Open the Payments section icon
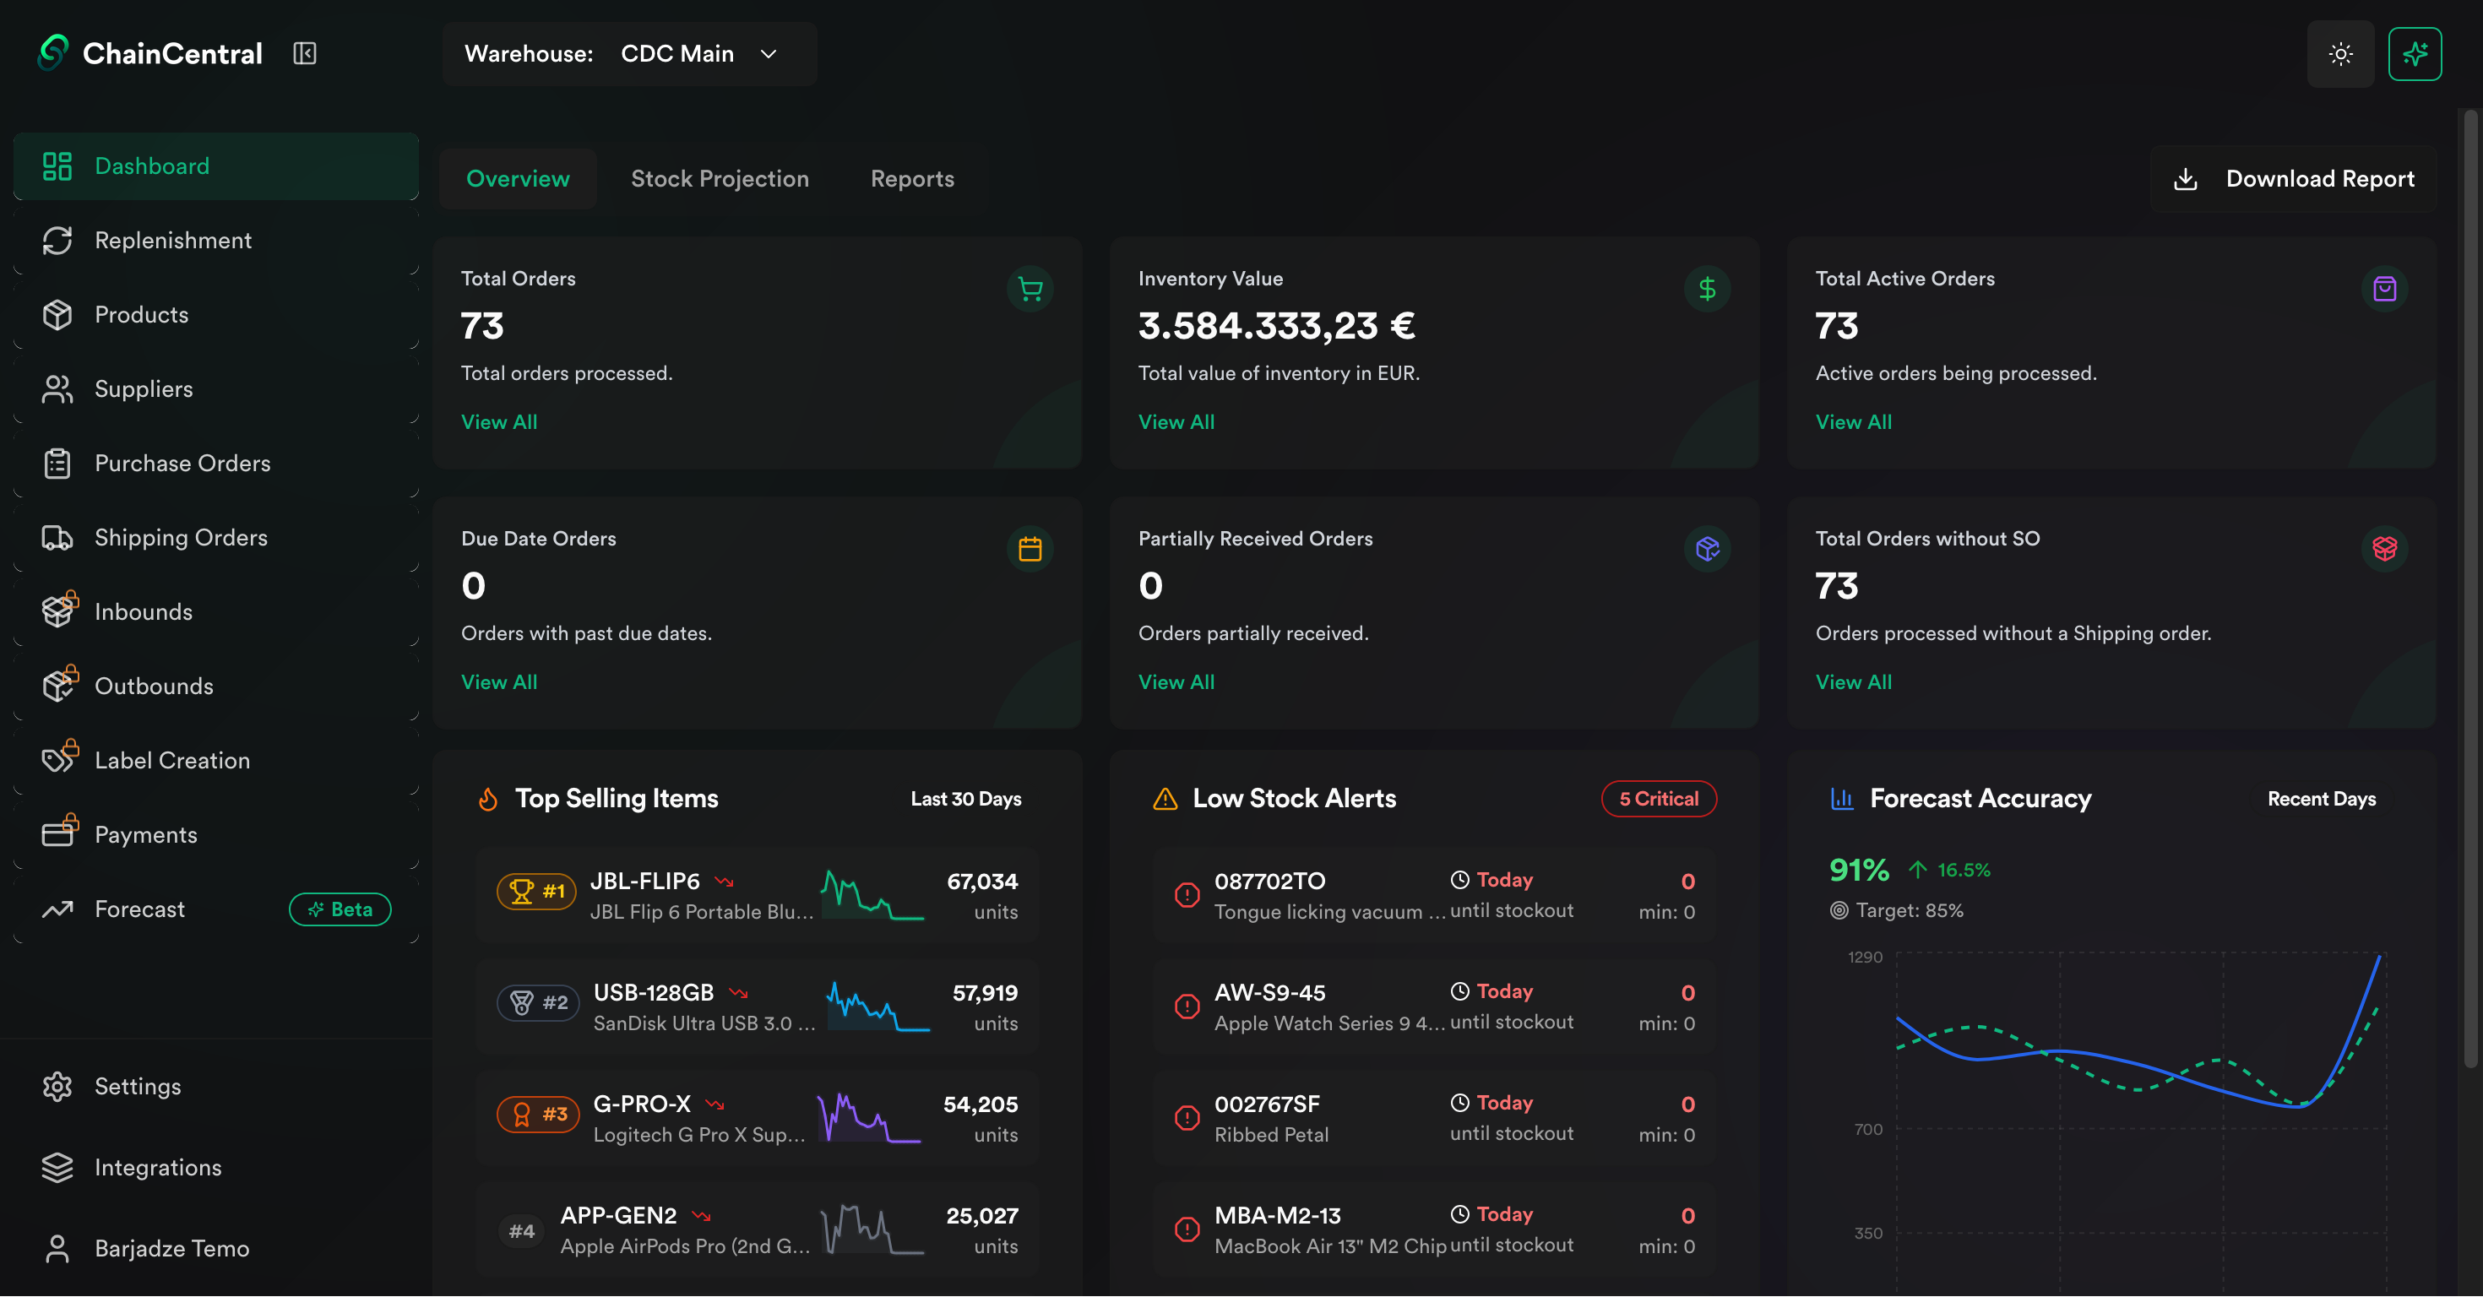Screen dimensions: 2483x1297 point(57,833)
